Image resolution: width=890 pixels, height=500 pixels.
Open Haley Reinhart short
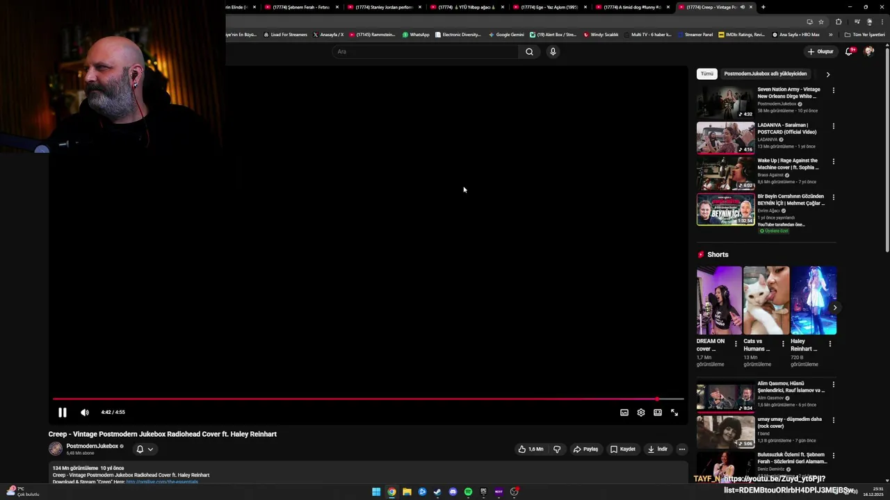point(814,301)
